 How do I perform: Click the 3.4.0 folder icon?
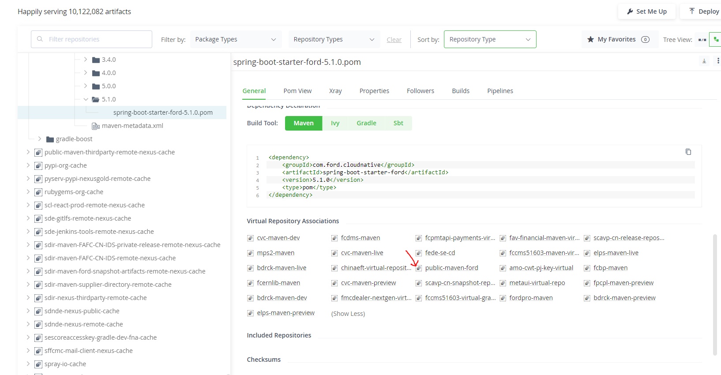pos(96,60)
